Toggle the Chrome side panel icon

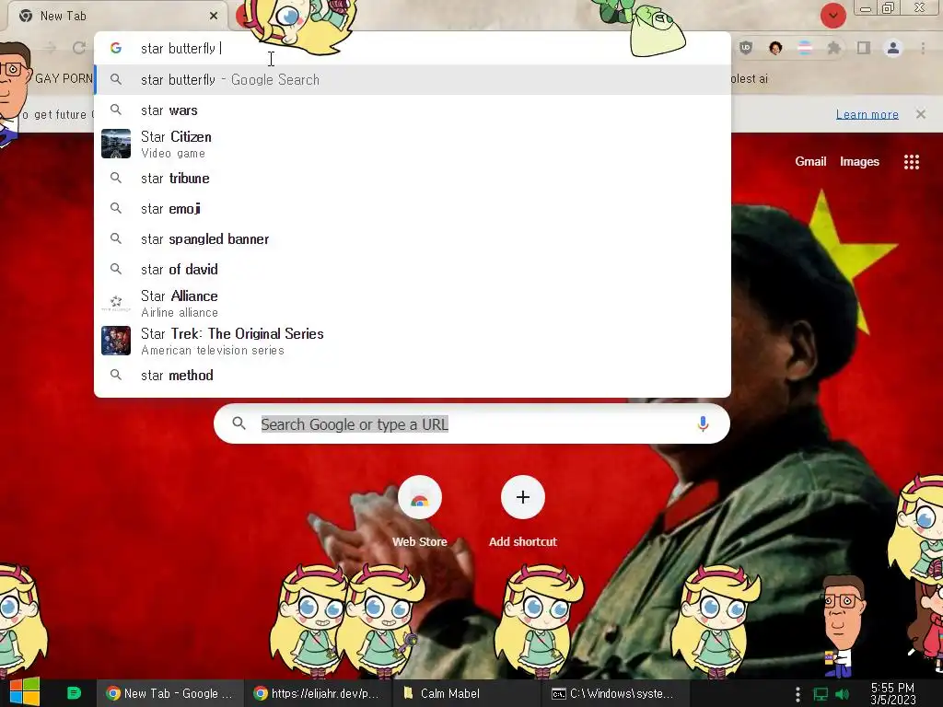(x=864, y=48)
